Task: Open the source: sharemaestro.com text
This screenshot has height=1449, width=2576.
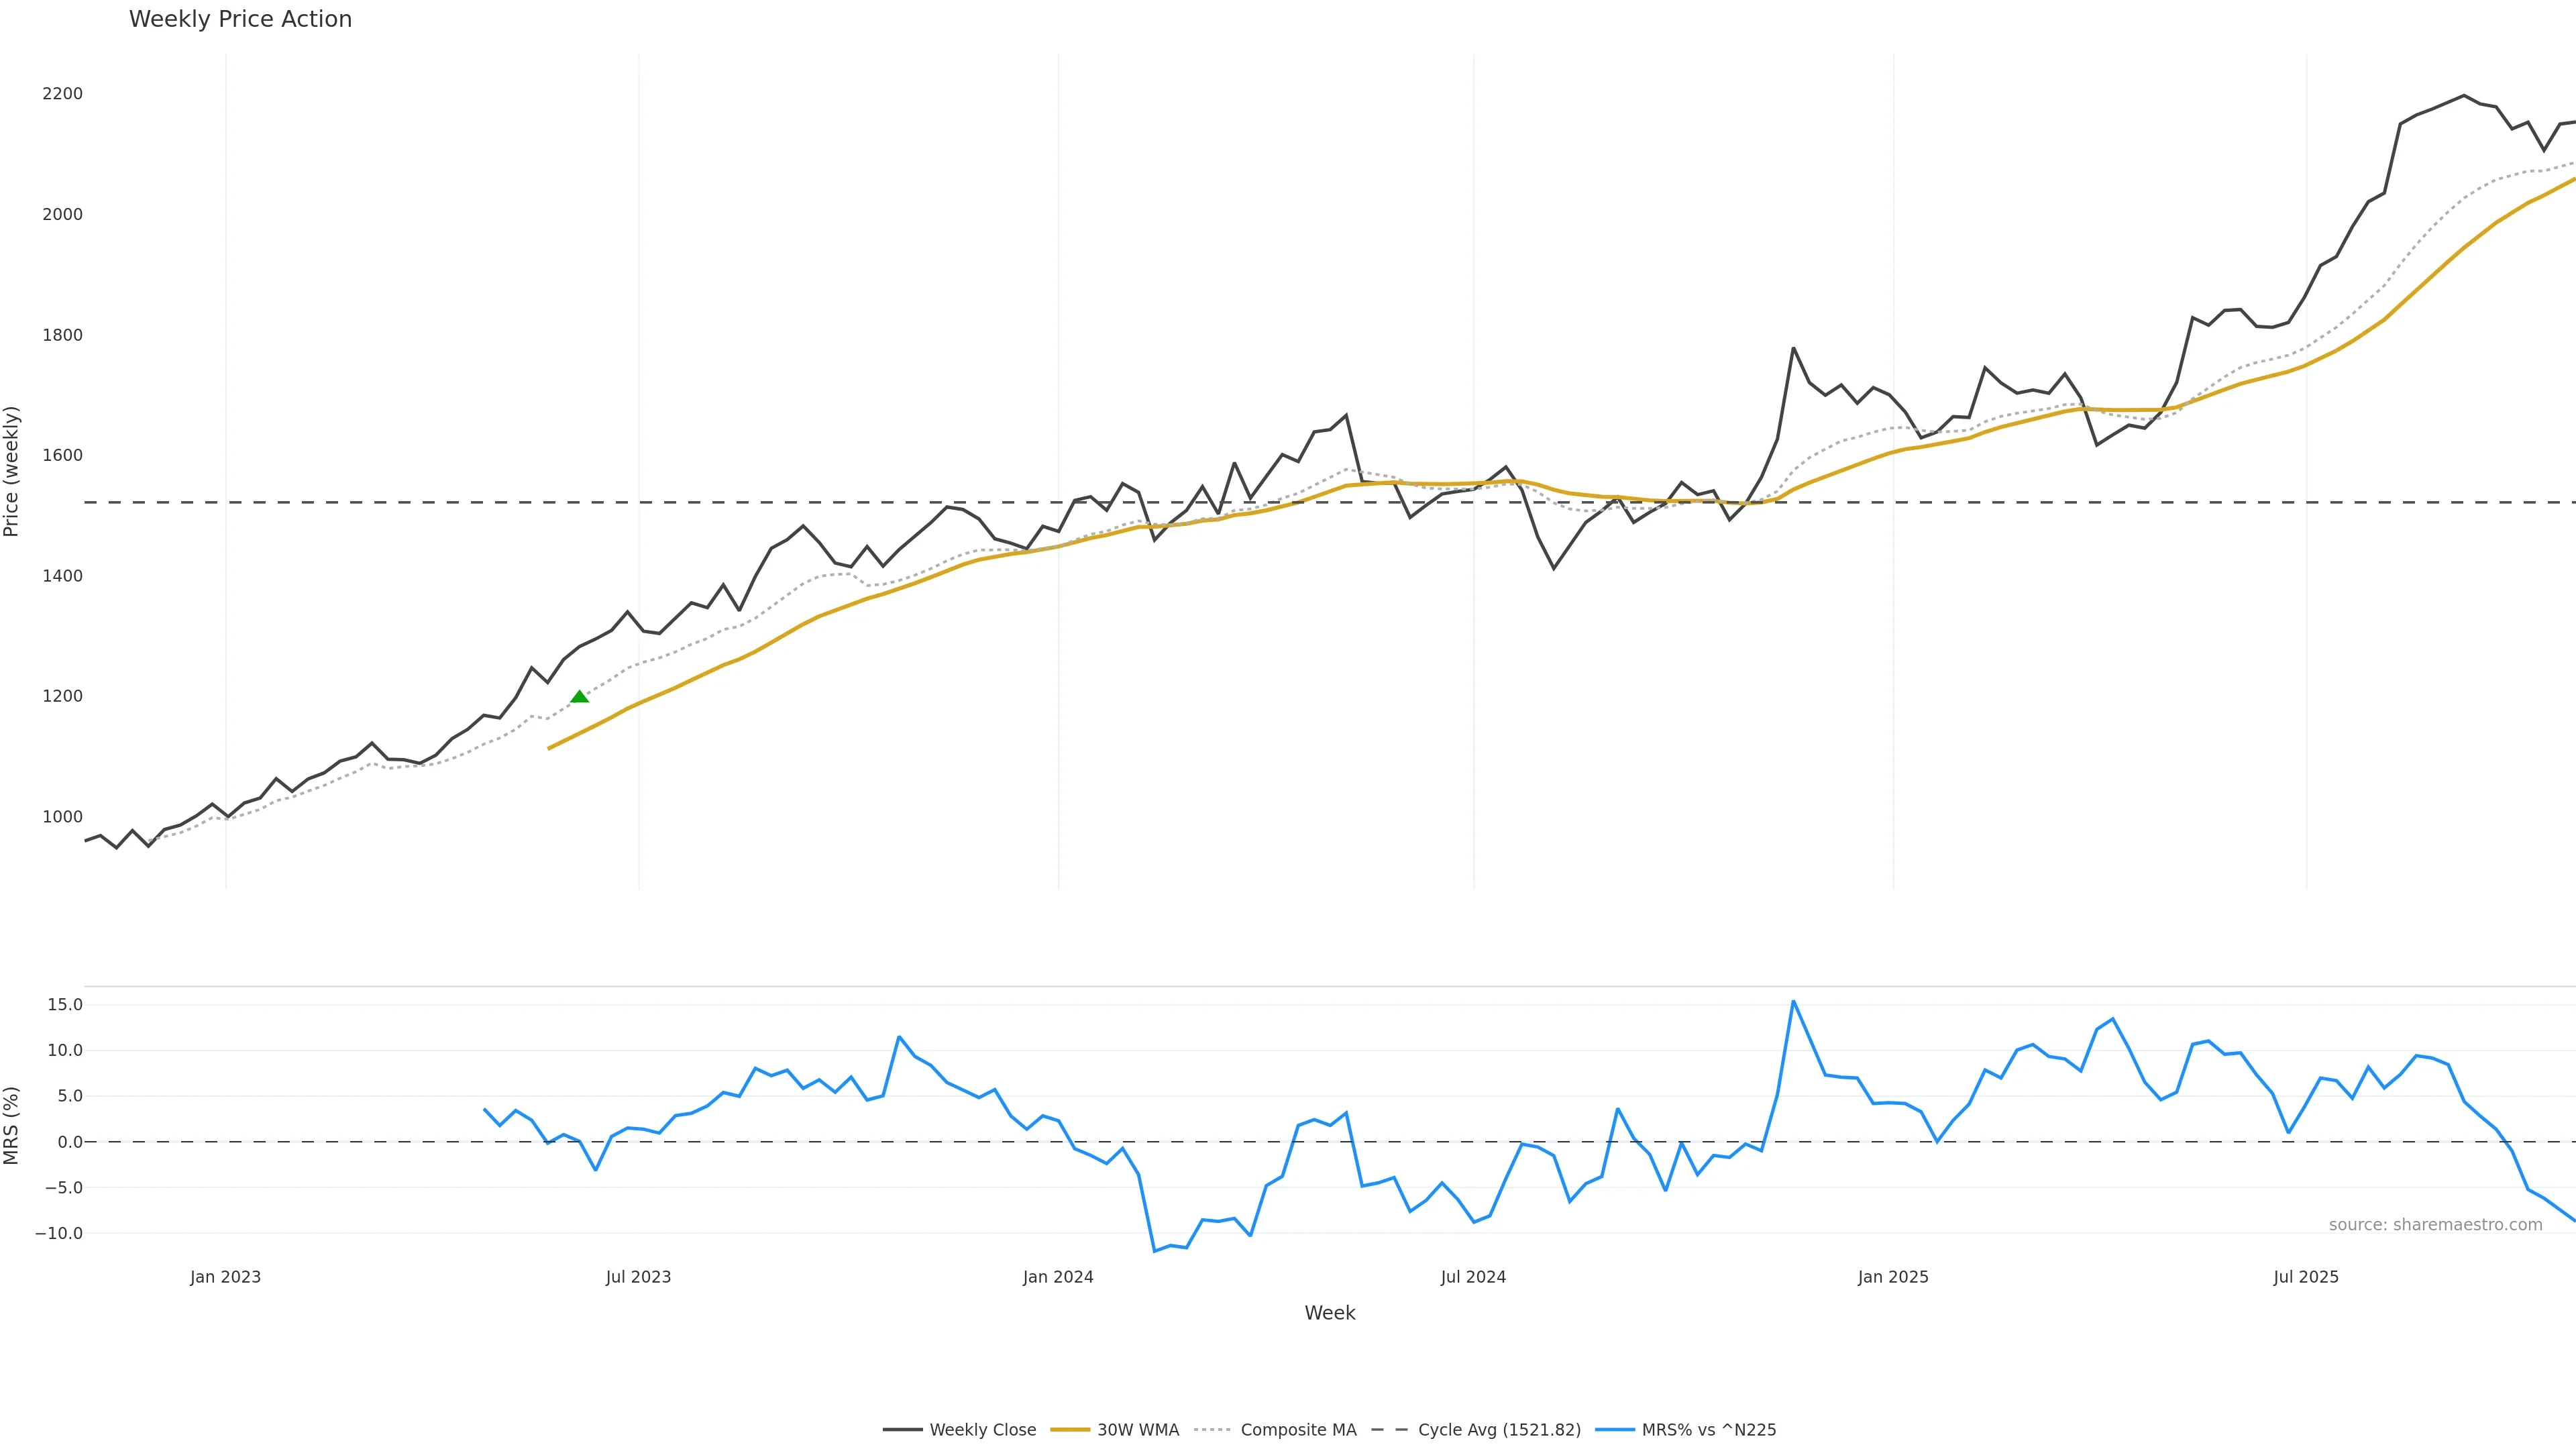Action: [2435, 1225]
